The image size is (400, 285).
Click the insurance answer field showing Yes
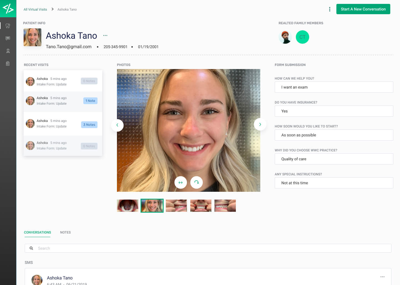coord(334,111)
